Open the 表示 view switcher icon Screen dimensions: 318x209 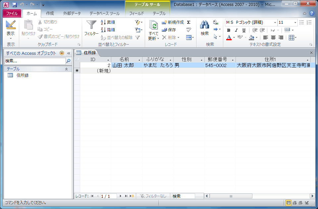pos(11,25)
